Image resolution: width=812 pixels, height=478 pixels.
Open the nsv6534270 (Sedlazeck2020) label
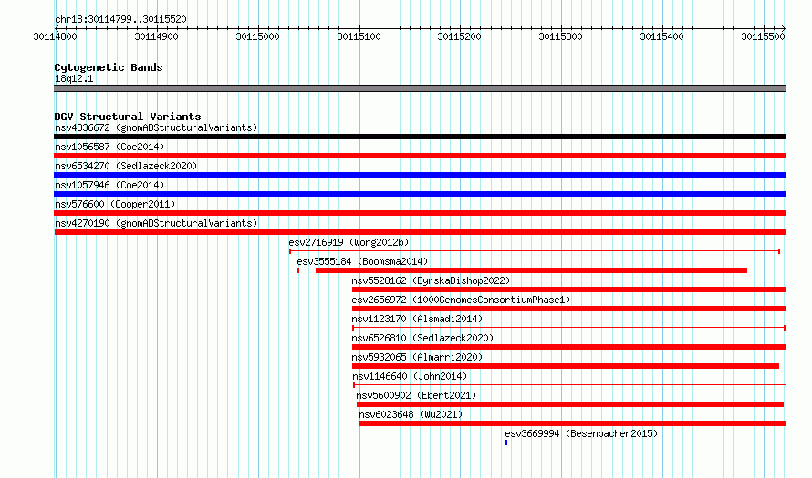click(126, 166)
